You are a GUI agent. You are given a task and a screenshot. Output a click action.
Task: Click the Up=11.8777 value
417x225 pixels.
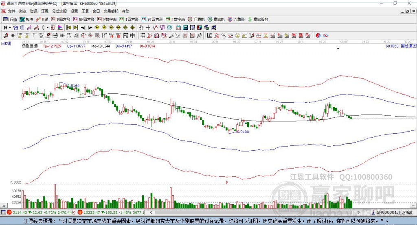[x=76, y=46]
